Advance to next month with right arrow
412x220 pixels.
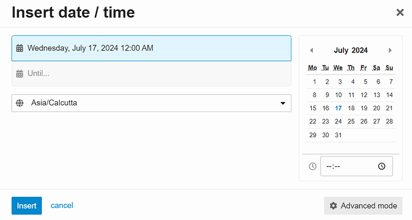(x=390, y=50)
